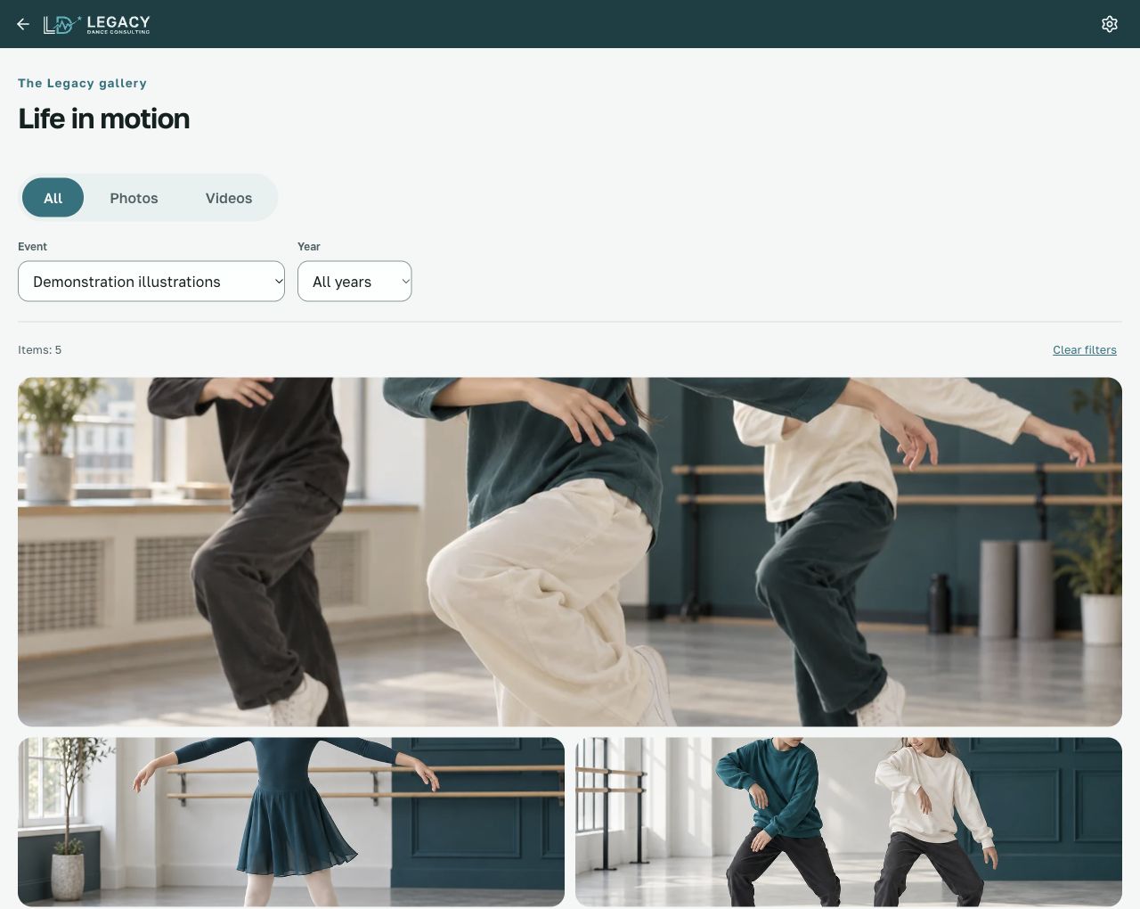The image size is (1140, 909).
Task: Open the ballet dancer in teal dress photo
Action: (291, 822)
